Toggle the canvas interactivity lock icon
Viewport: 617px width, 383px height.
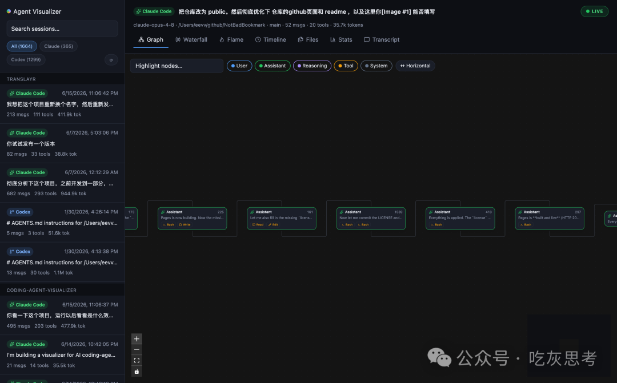point(137,371)
